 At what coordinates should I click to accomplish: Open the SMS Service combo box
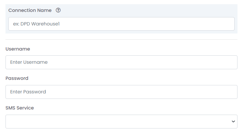(x=121, y=121)
